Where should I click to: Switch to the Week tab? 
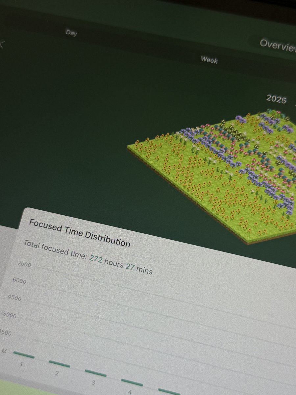(x=209, y=60)
